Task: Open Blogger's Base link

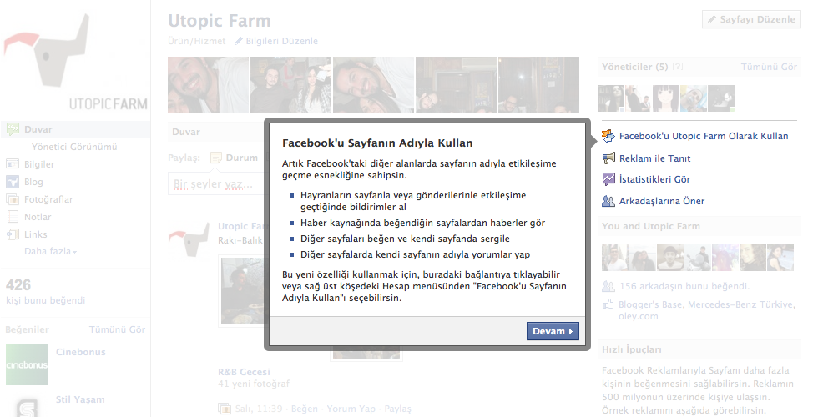Action: click(x=650, y=304)
